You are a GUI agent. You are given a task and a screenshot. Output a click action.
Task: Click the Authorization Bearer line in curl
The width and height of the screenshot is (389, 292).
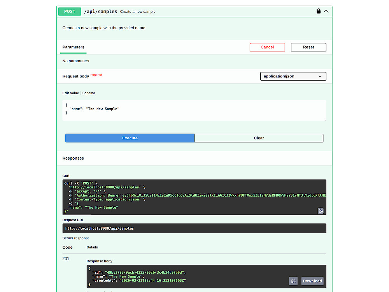[x=197, y=195]
